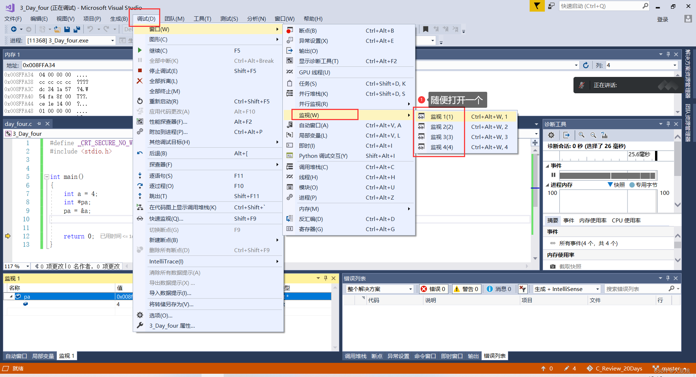Click the user account avatar icon
Image resolution: width=696 pixels, height=377 pixels.
[x=688, y=19]
